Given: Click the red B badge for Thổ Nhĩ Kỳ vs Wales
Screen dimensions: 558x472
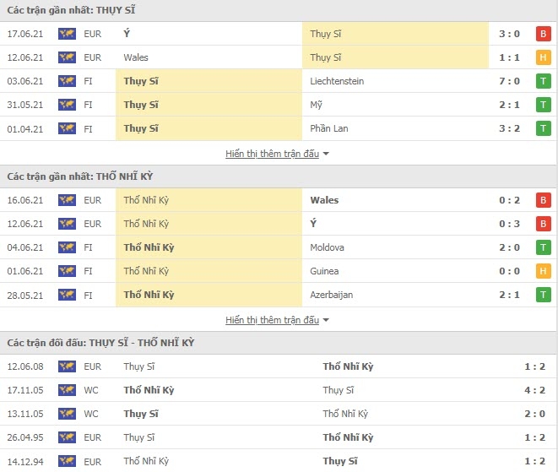Looking at the screenshot, I should 543,200.
